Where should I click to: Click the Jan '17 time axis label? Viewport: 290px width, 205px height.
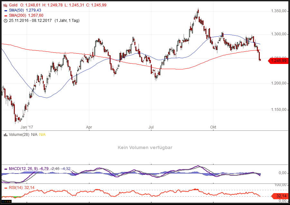(x=27, y=127)
